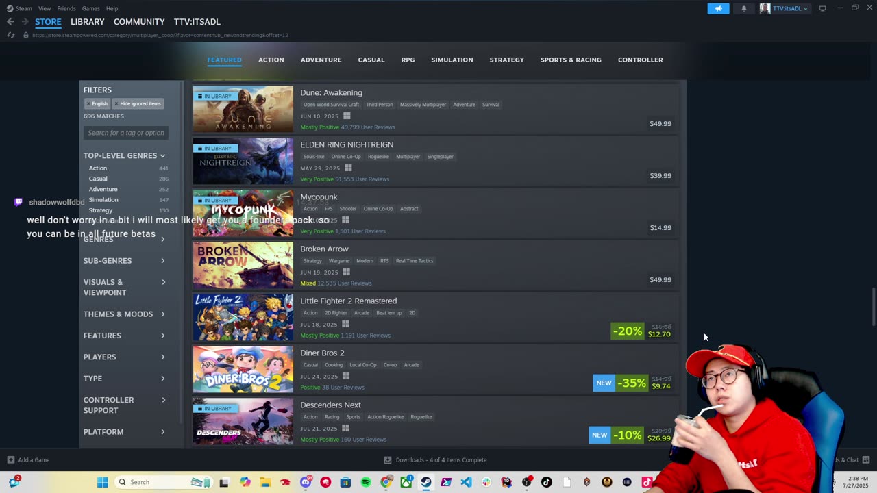This screenshot has width=877, height=493.
Task: Open the notifications bell
Action: pyautogui.click(x=744, y=8)
